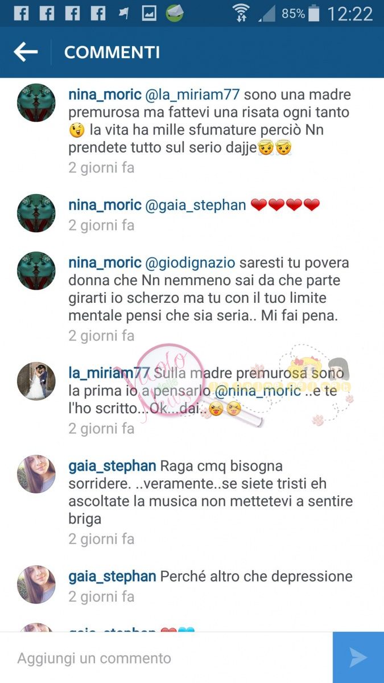Tap the back arrow in Commenti header
The width and height of the screenshot is (384, 683).
click(26, 52)
